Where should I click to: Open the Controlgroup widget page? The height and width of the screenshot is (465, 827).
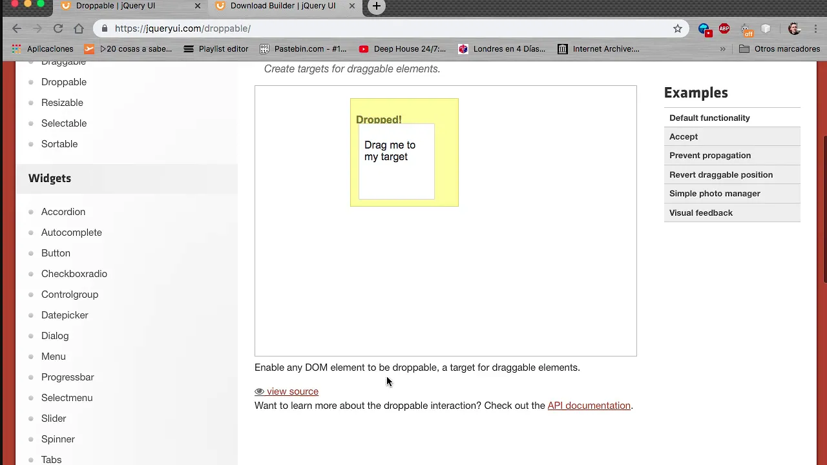70,294
